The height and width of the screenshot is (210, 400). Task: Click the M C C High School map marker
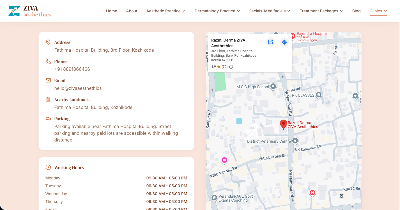point(273,86)
